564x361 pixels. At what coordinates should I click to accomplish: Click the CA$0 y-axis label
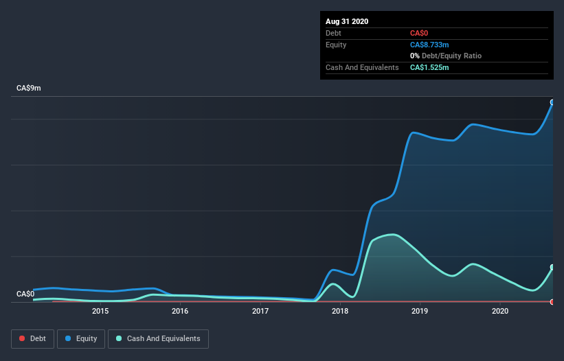click(25, 294)
